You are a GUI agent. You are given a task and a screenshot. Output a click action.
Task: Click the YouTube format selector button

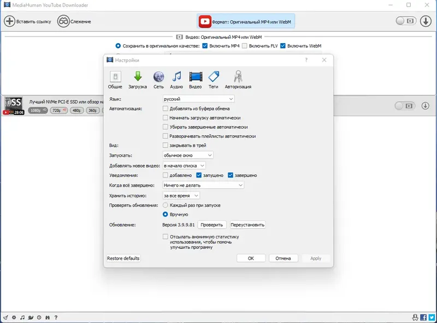click(245, 21)
